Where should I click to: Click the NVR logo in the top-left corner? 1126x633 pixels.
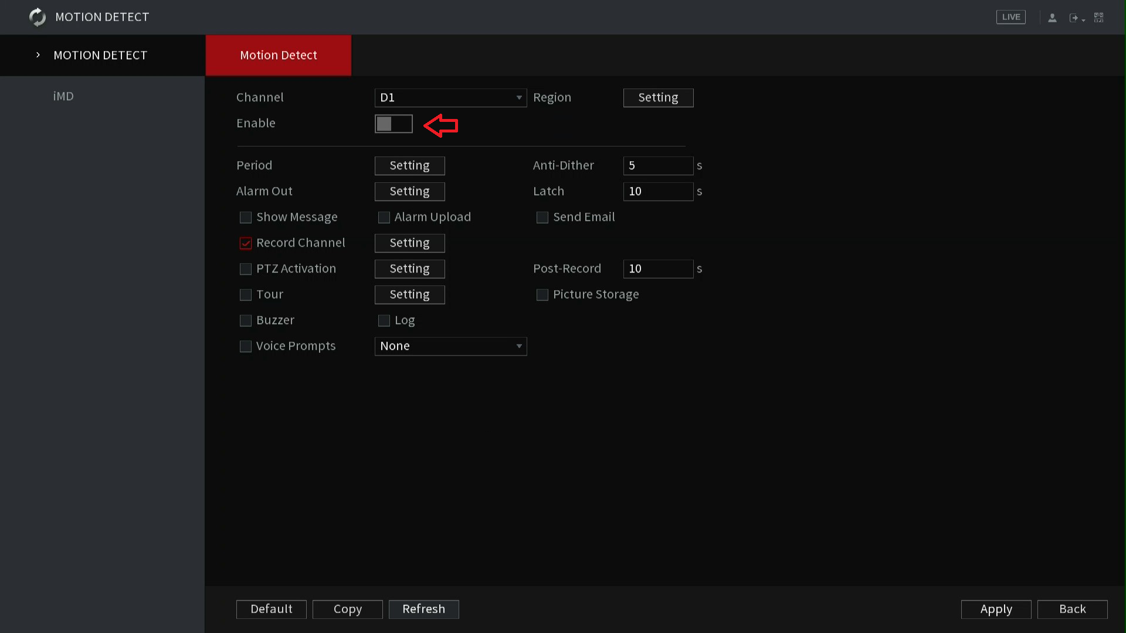37,17
